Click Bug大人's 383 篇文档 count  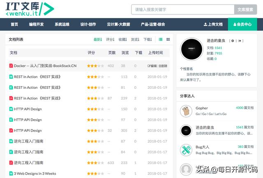(x=246, y=147)
